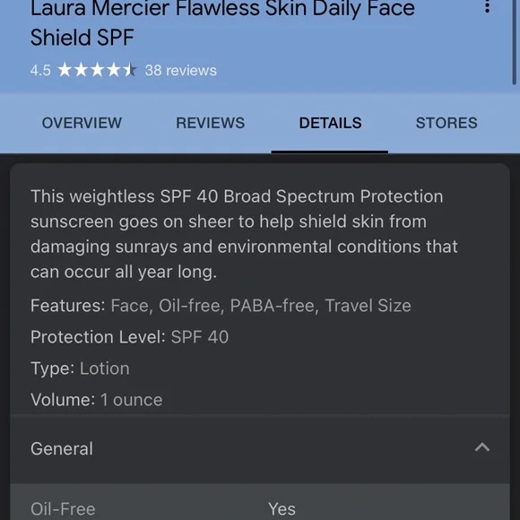Click the General section header label
Screen dimensions: 520x520
click(x=62, y=448)
